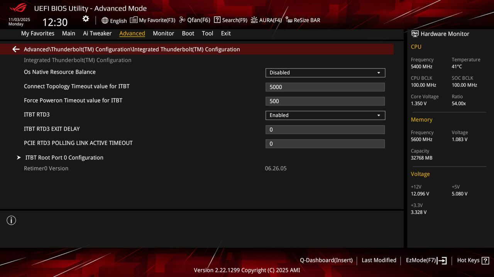Screen dimensions: 494x277
Task: Open the Os Native Resource Balance dropdown
Action: click(325, 73)
